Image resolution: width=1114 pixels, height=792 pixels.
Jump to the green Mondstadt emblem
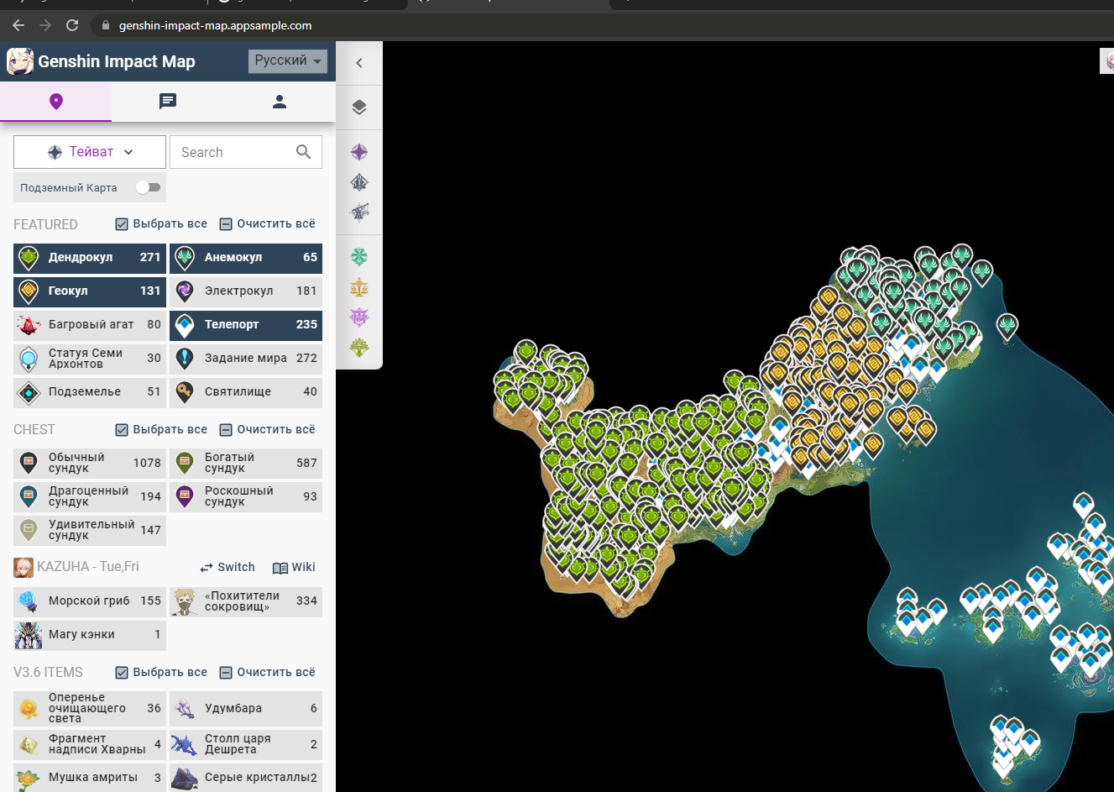[359, 257]
